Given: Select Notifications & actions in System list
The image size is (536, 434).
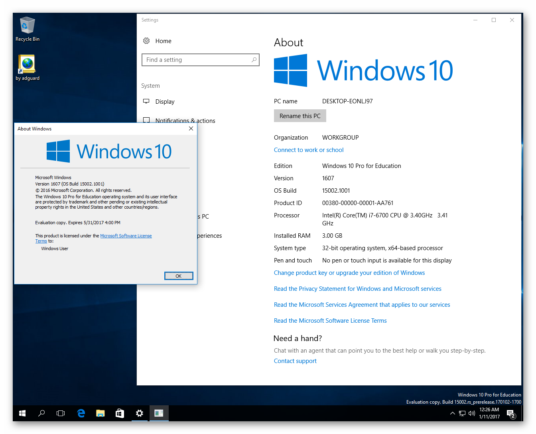Looking at the screenshot, I should (x=185, y=120).
